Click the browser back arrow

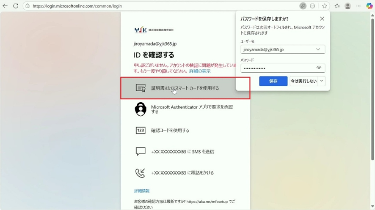click(5, 6)
